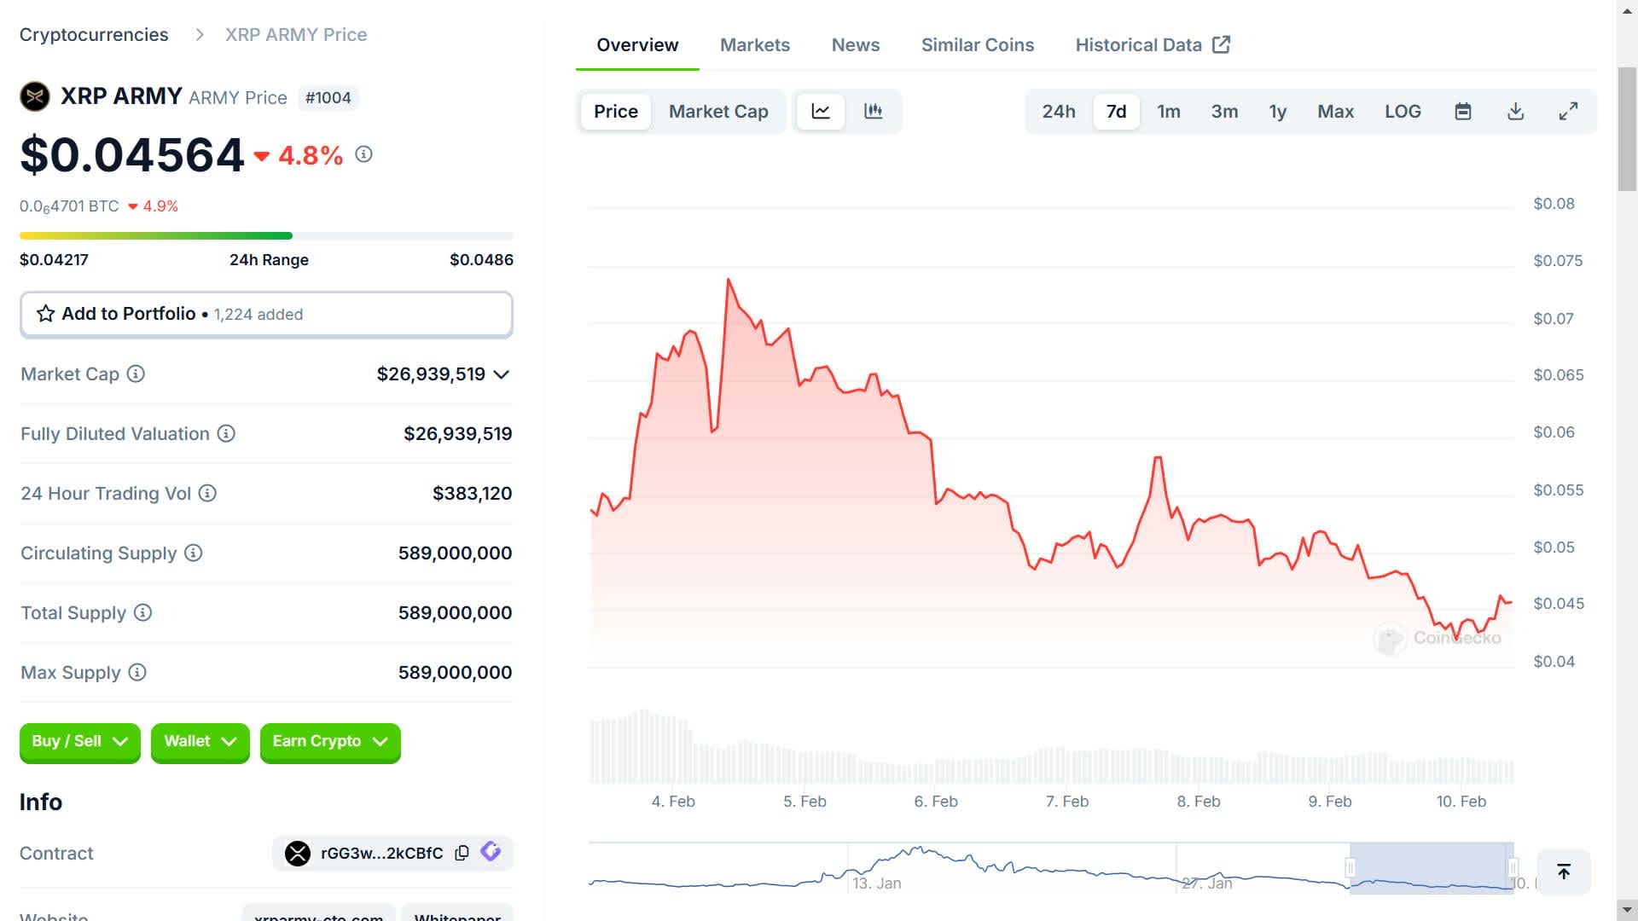Click the 0.0₆4701 BTC price text
Image resolution: width=1638 pixels, height=921 pixels.
point(69,206)
